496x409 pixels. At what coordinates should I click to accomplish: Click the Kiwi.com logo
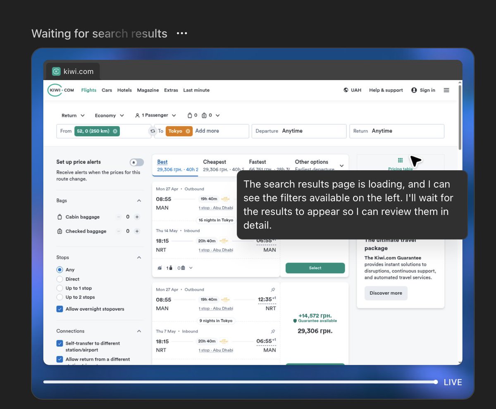pyautogui.click(x=61, y=90)
